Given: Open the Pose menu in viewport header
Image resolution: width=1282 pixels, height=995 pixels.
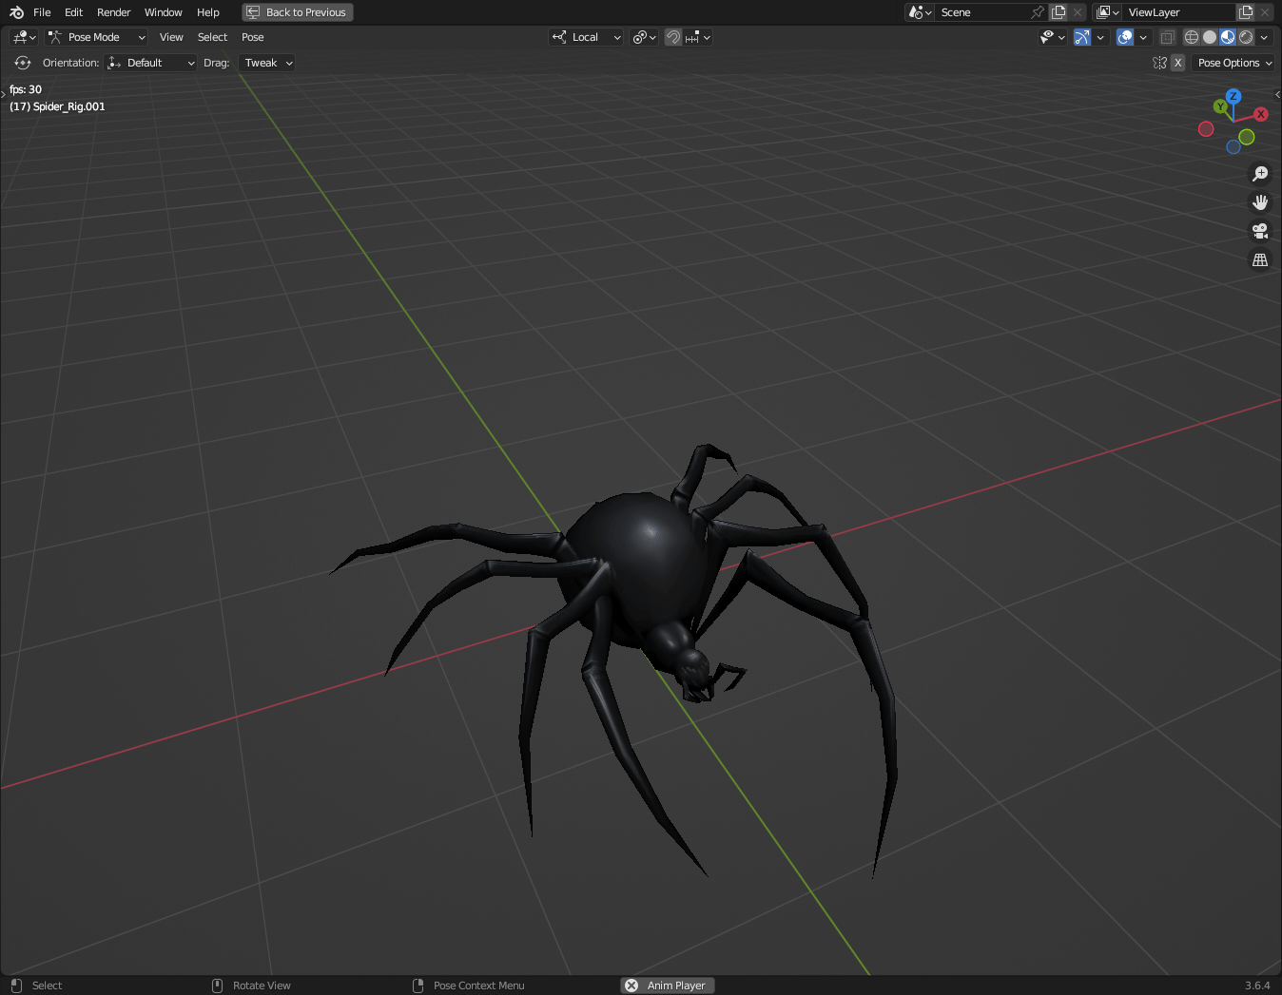Looking at the screenshot, I should click(x=252, y=37).
